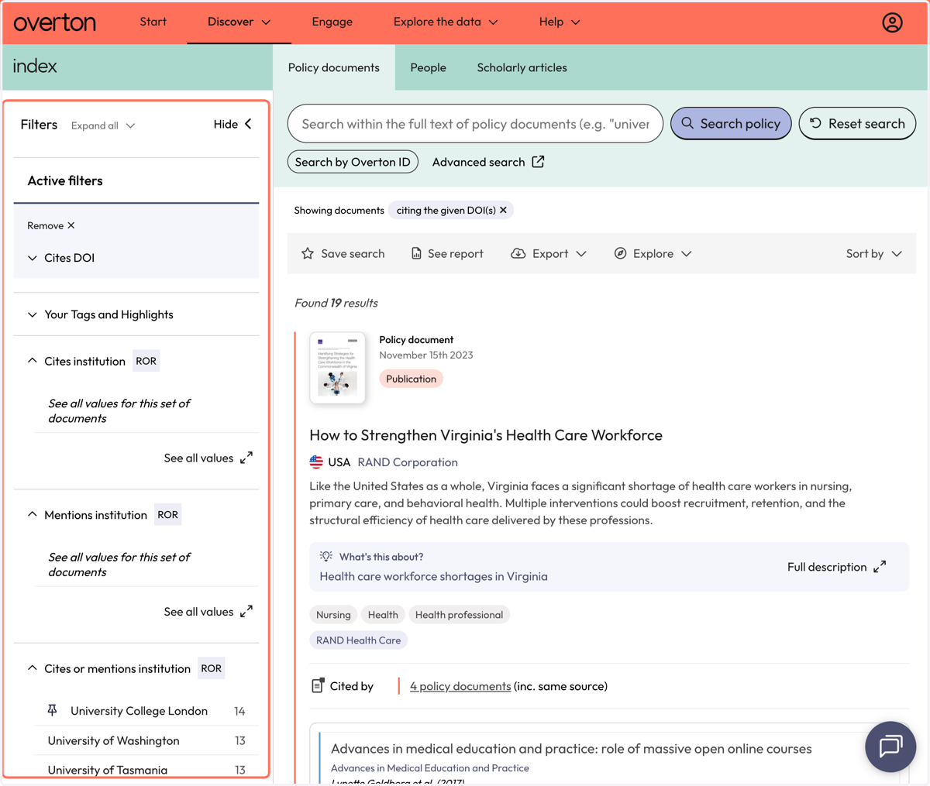
Task: Click See report
Action: point(446,253)
